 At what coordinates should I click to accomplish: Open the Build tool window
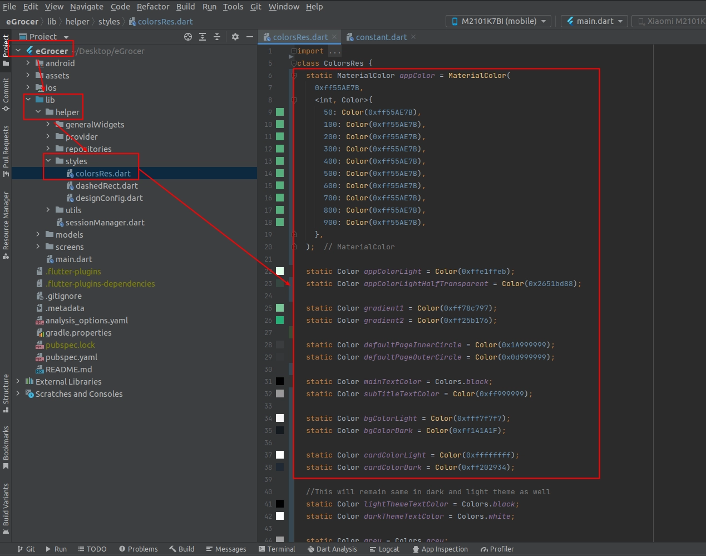click(x=182, y=549)
